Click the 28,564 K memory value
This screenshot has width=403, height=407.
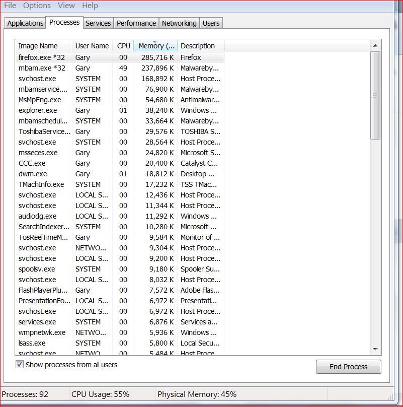159,142
